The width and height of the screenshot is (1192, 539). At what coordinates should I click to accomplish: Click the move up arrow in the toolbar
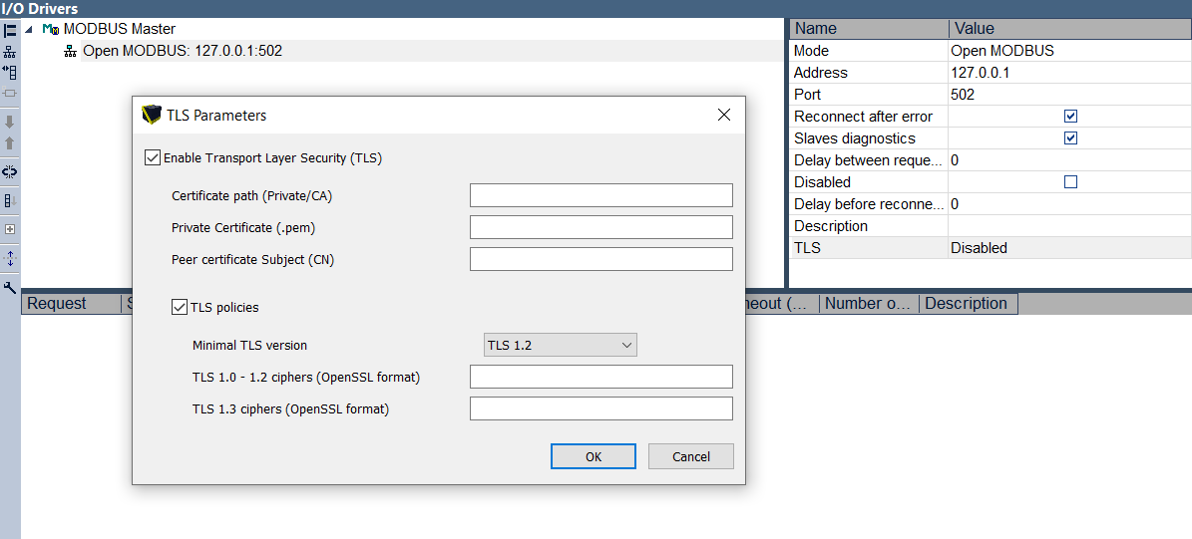coord(10,142)
